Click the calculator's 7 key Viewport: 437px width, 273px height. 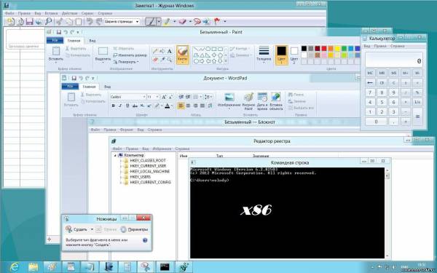pyautogui.click(x=370, y=92)
